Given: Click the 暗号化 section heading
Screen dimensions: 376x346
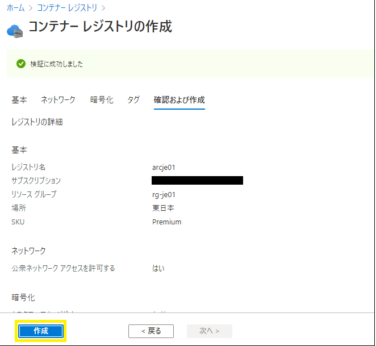Looking at the screenshot, I should click(x=23, y=298).
